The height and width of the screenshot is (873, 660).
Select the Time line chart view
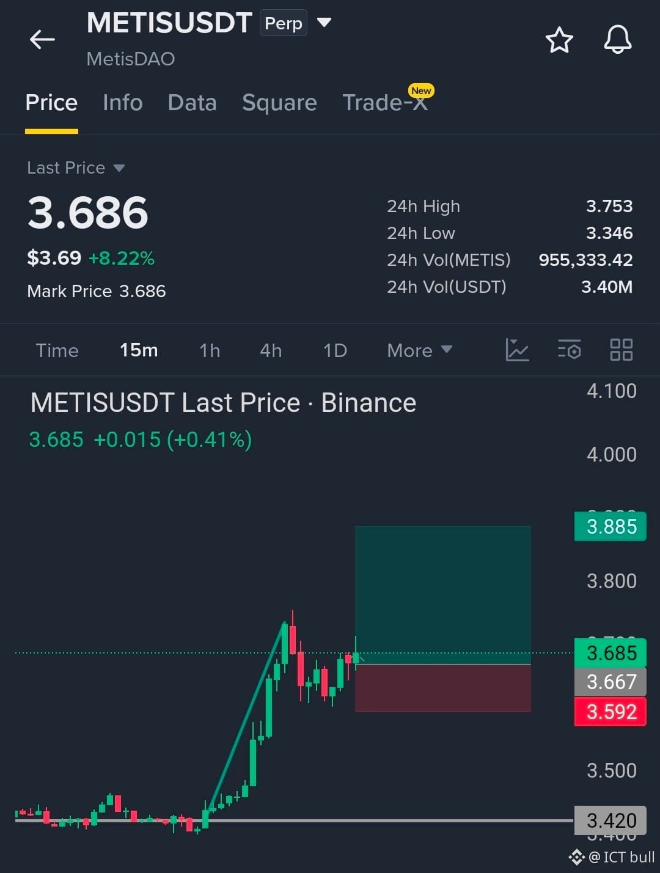click(x=57, y=350)
